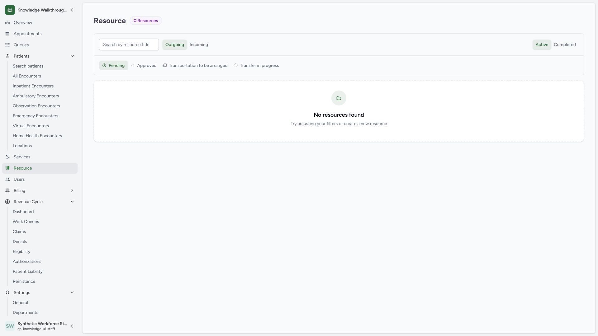Click the empty-state folder icon
The image size is (598, 336).
click(339, 98)
